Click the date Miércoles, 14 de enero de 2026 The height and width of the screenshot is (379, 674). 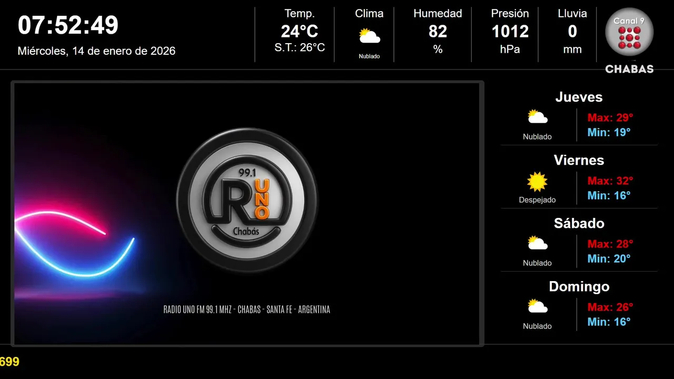(96, 51)
